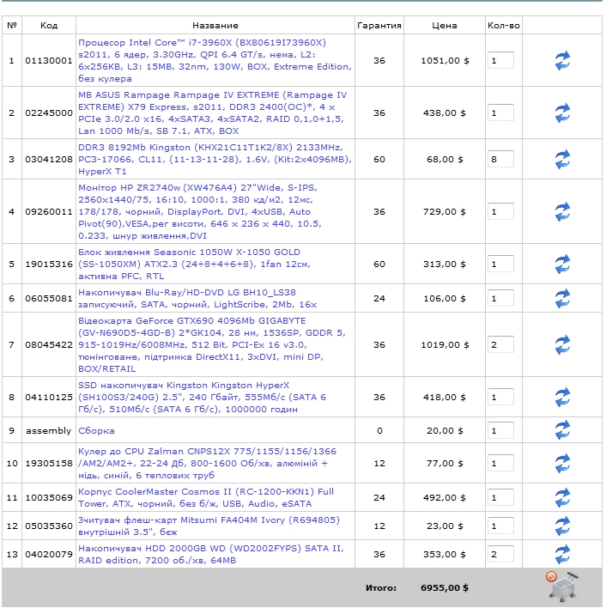The height and width of the screenshot is (608, 606).
Task: Open the Сборка link
Action: pos(96,431)
